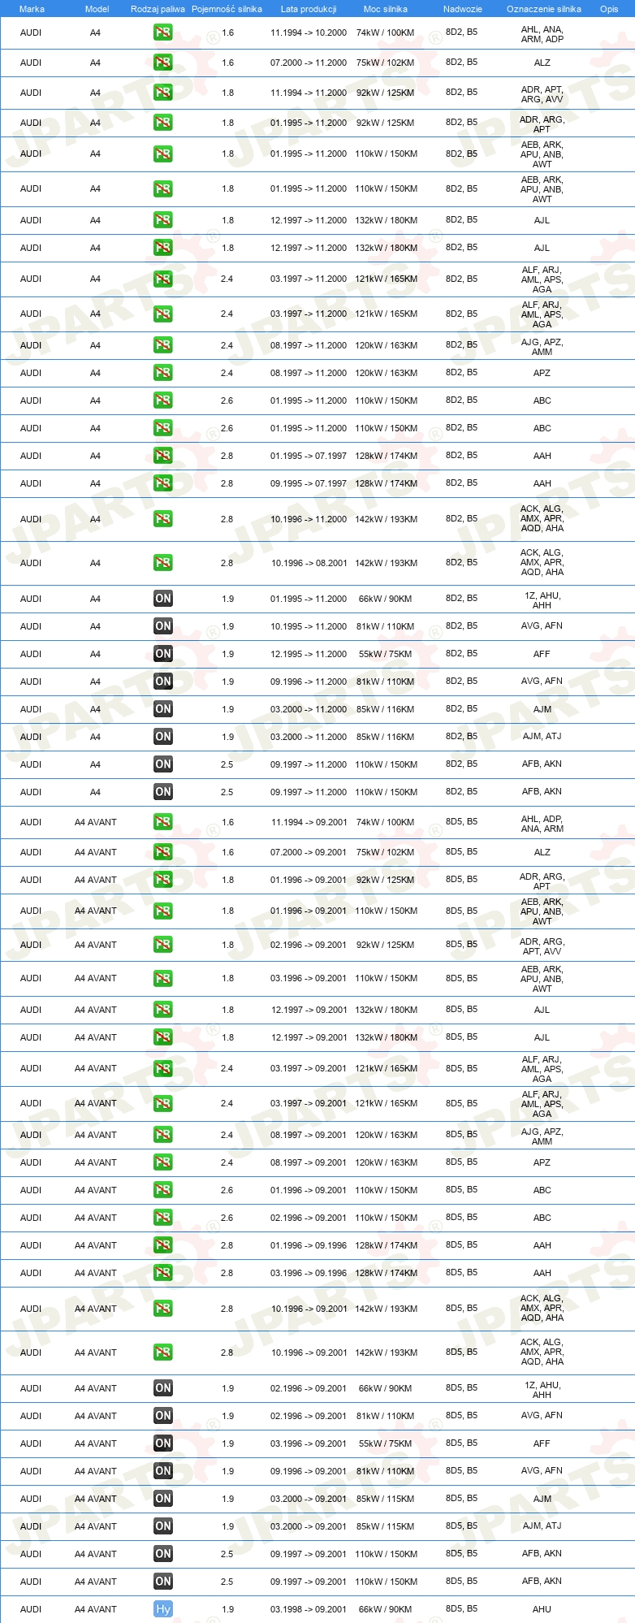Click PB icon in A4 AVANT 03.1996 110kW row
The height and width of the screenshot is (1623, 635).
point(162,978)
